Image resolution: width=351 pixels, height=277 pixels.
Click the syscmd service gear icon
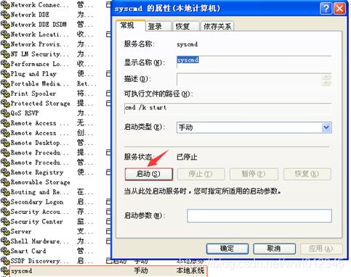pos(5,271)
